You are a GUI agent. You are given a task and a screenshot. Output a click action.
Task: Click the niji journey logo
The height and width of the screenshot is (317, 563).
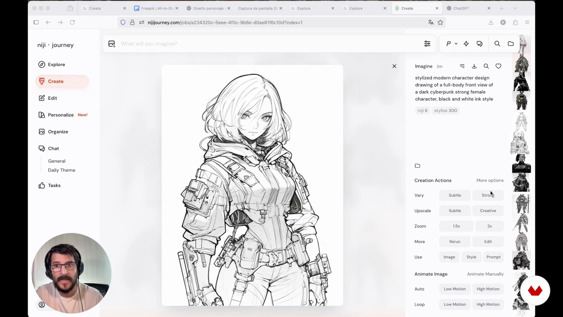(x=55, y=45)
